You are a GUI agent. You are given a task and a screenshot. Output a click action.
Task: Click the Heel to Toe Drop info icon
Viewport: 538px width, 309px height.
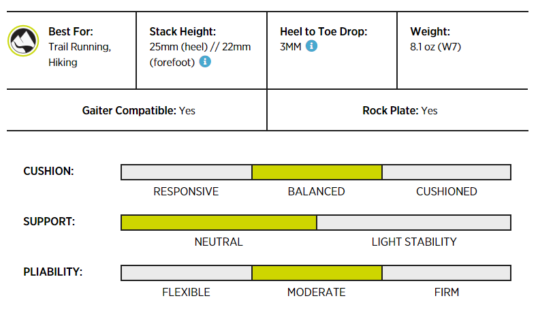pyautogui.click(x=311, y=46)
